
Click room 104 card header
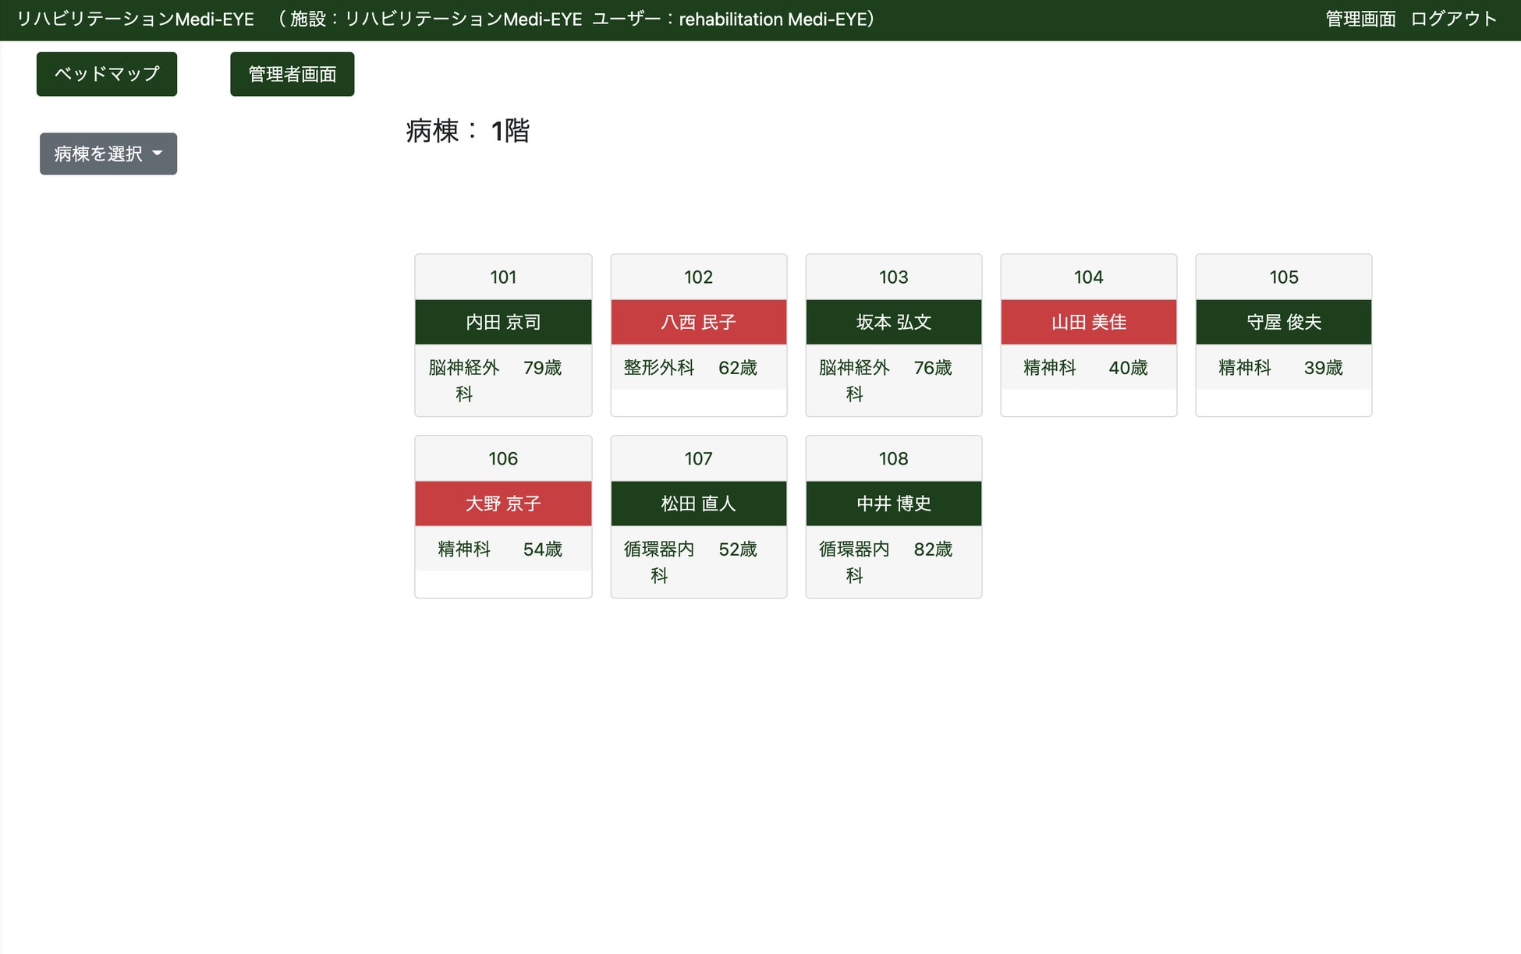click(1088, 277)
